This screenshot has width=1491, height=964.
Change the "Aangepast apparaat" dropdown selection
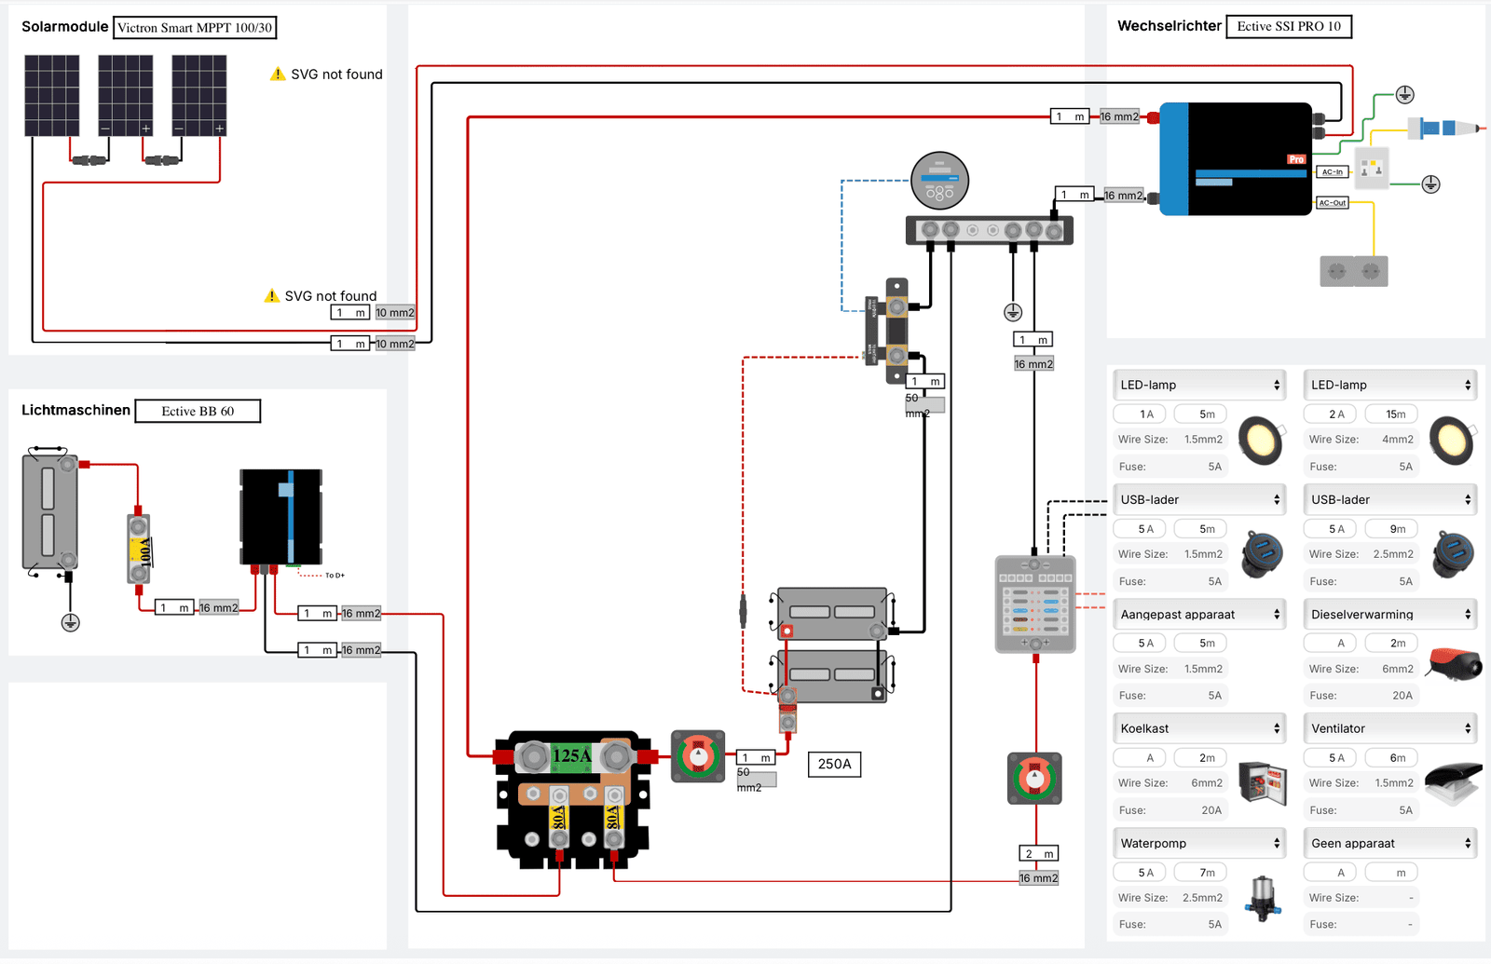(x=1199, y=614)
